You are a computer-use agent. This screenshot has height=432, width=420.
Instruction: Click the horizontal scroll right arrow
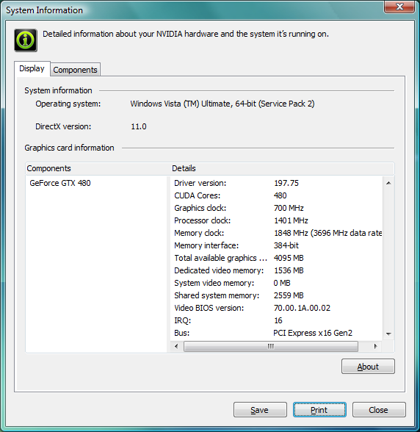tap(375, 346)
